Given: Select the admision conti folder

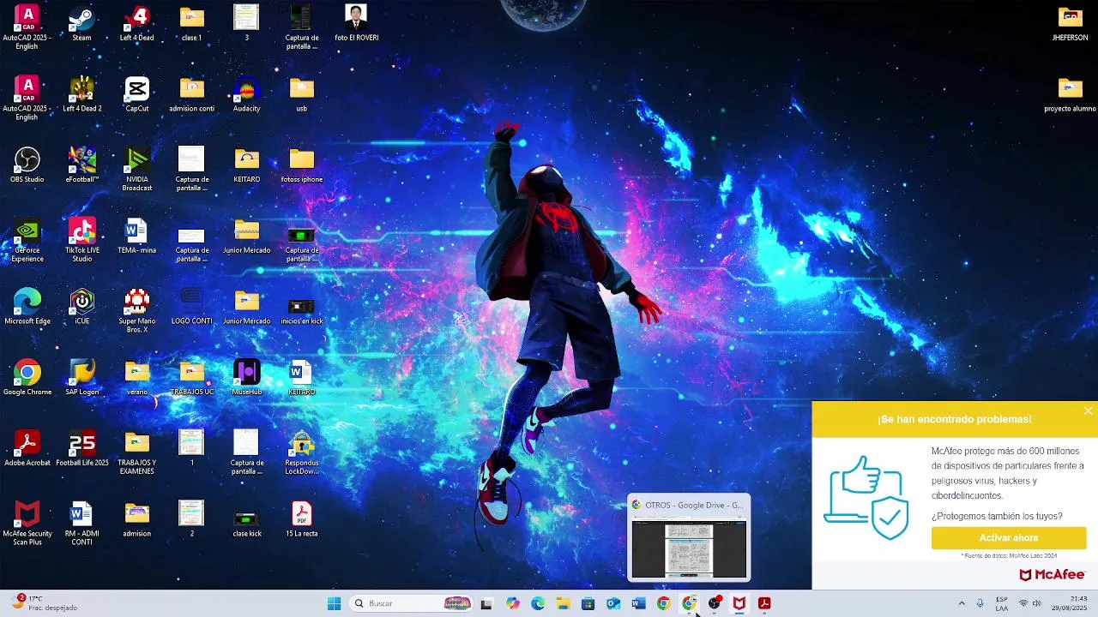Looking at the screenshot, I should 191,94.
